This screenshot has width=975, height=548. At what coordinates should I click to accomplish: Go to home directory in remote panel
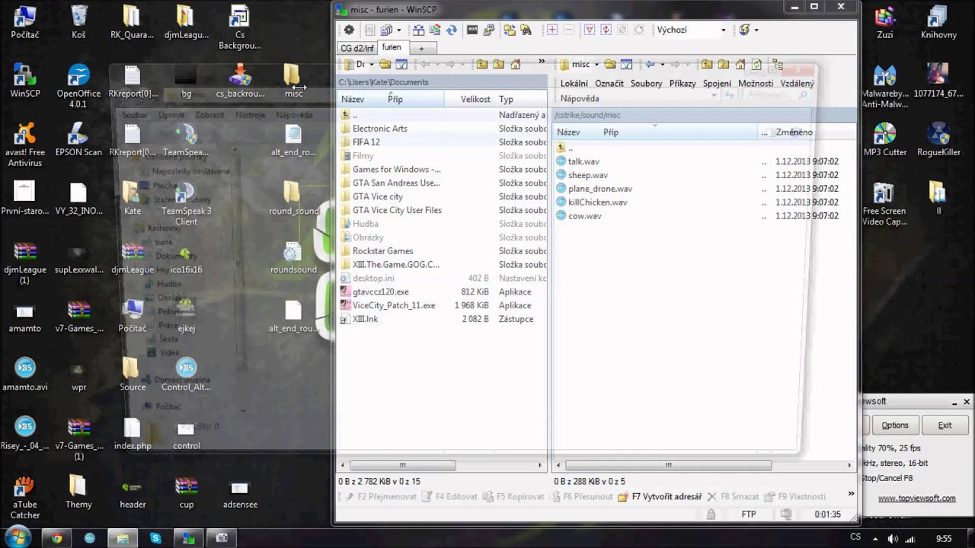click(740, 65)
